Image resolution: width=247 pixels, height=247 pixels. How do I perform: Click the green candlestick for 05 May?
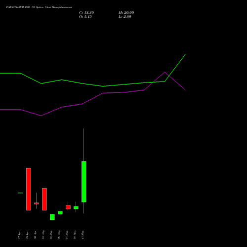tap(52, 217)
